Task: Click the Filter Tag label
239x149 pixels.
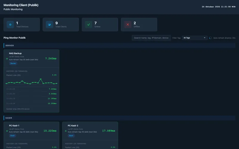Action: pyautogui.click(x=177, y=38)
